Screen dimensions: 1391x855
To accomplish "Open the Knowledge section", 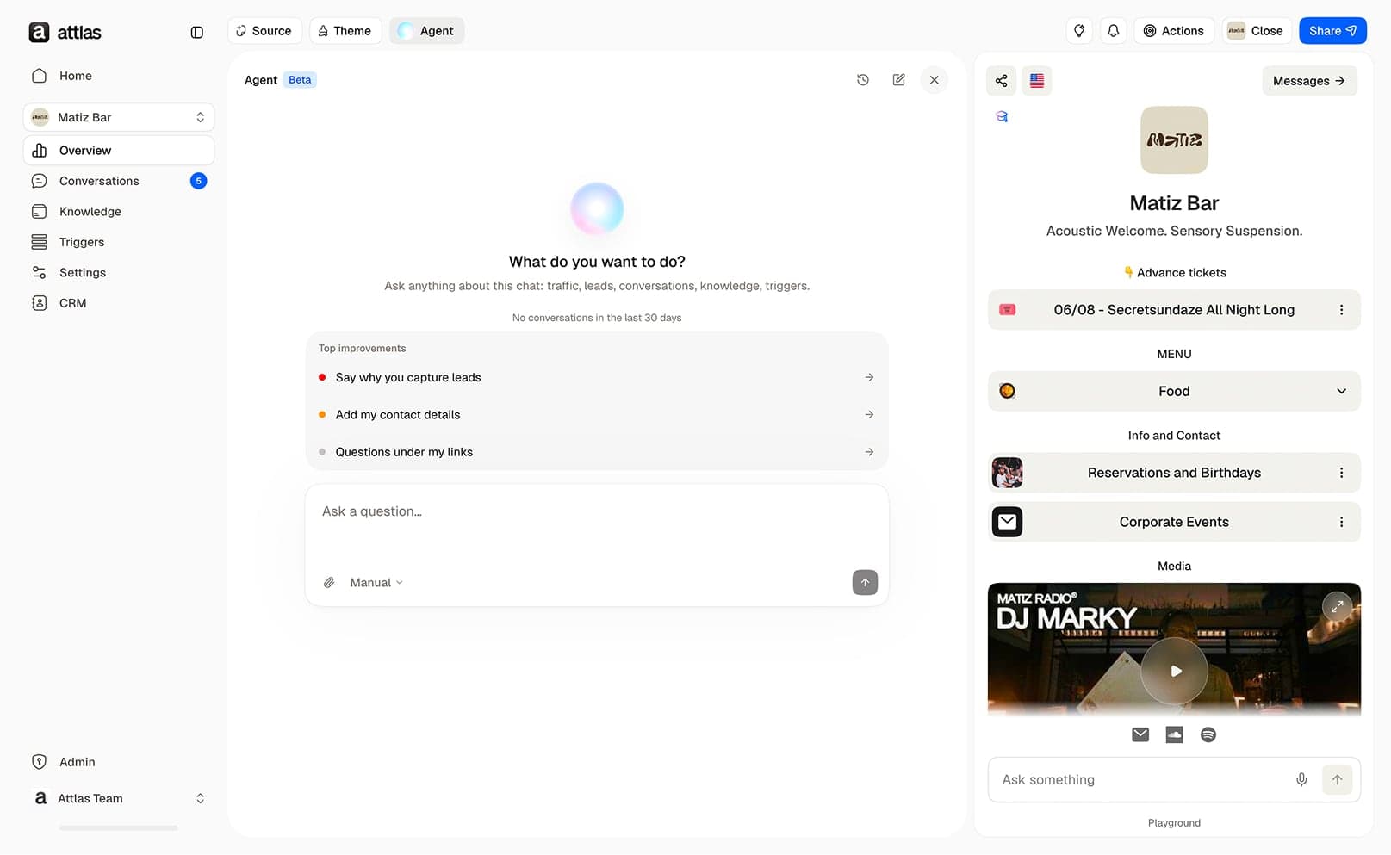I will pos(119,212).
